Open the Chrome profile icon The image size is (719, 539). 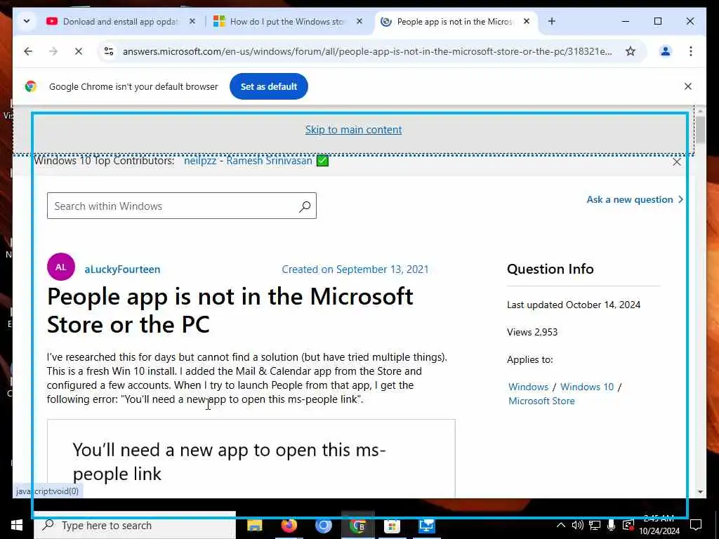point(666,51)
